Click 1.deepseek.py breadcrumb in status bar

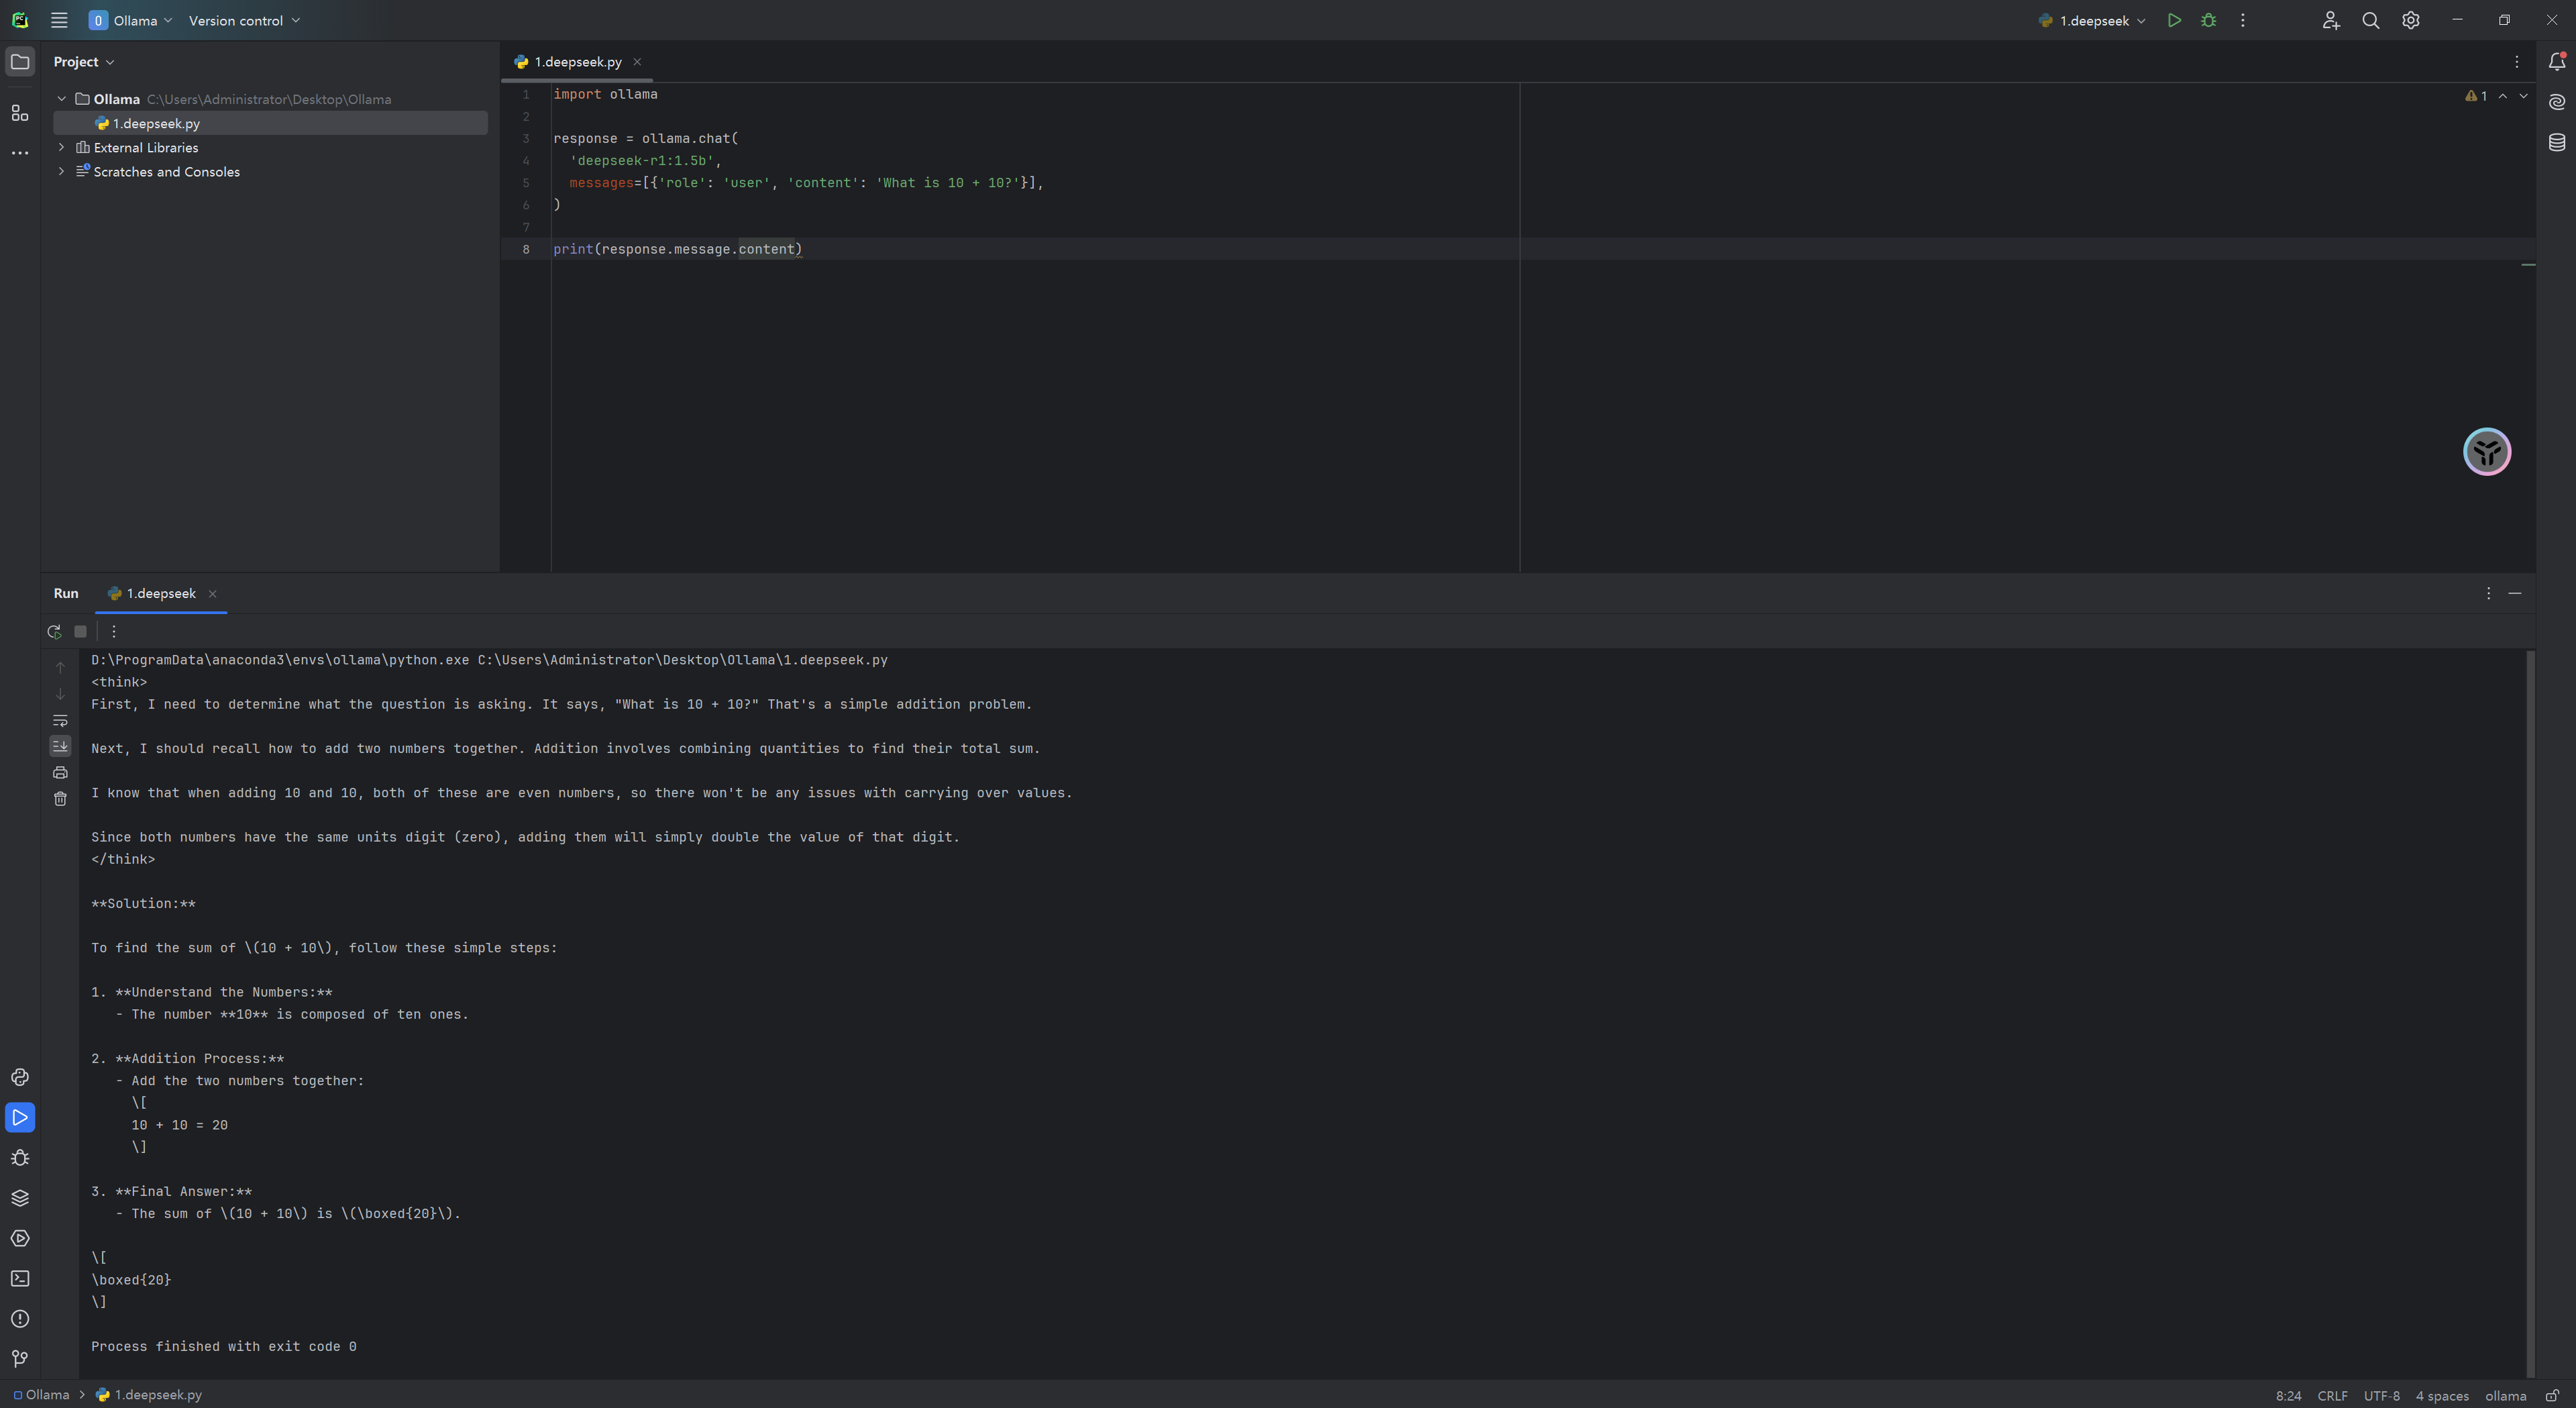tap(149, 1394)
